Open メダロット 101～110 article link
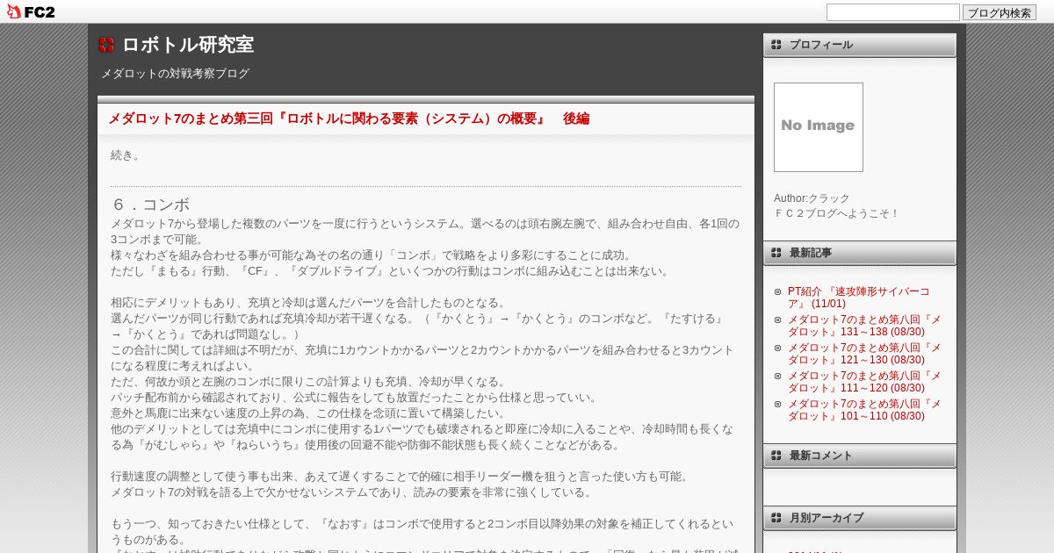 click(864, 410)
